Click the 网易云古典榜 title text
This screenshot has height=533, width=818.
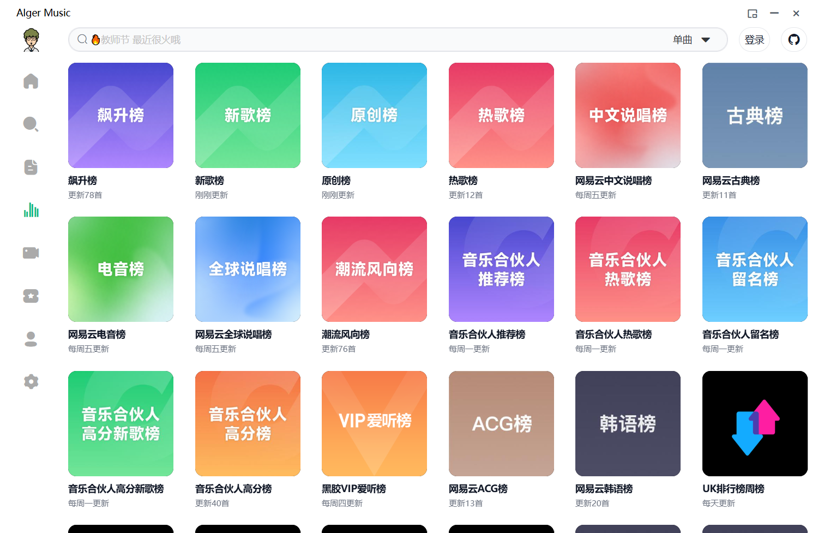pyautogui.click(x=731, y=181)
